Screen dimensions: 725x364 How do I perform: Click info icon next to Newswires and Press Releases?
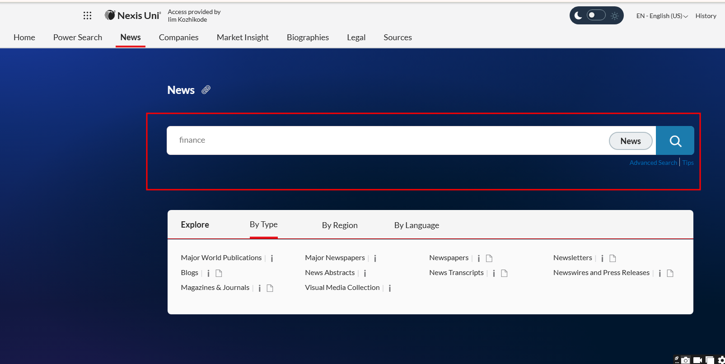pos(660,273)
